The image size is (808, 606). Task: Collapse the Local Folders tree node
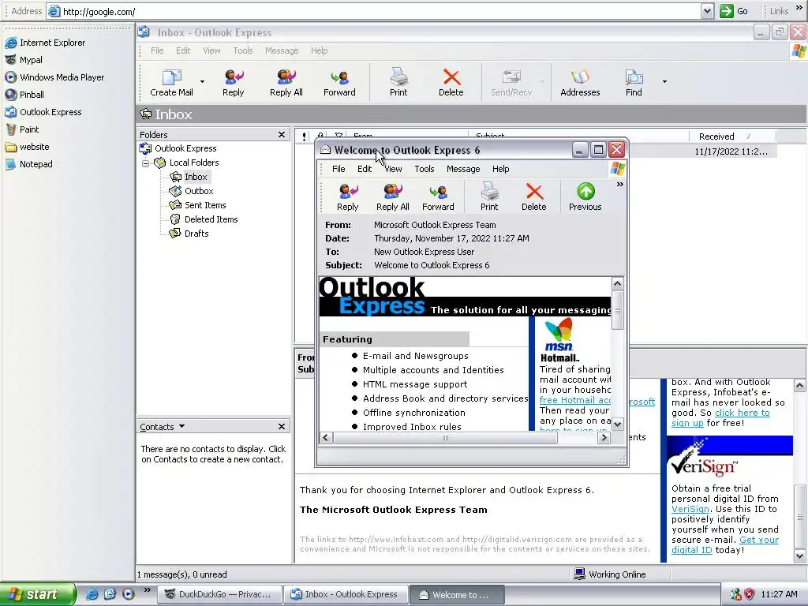click(x=146, y=163)
